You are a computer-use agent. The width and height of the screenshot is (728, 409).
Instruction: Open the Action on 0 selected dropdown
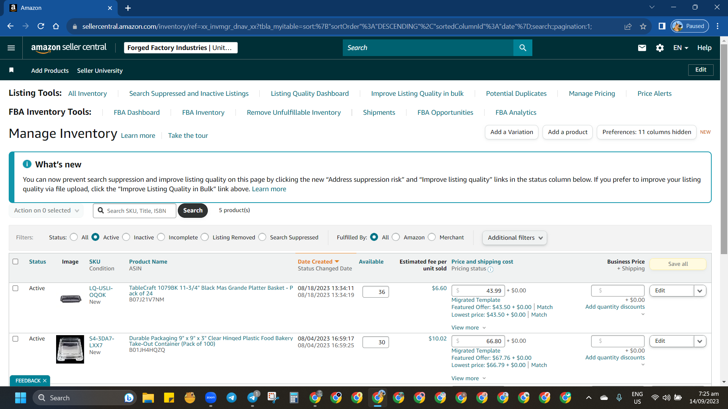point(46,211)
